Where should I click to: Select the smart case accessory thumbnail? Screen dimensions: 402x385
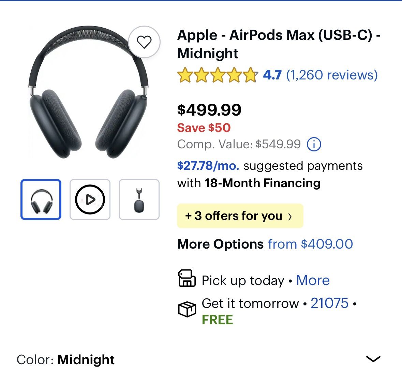(139, 199)
